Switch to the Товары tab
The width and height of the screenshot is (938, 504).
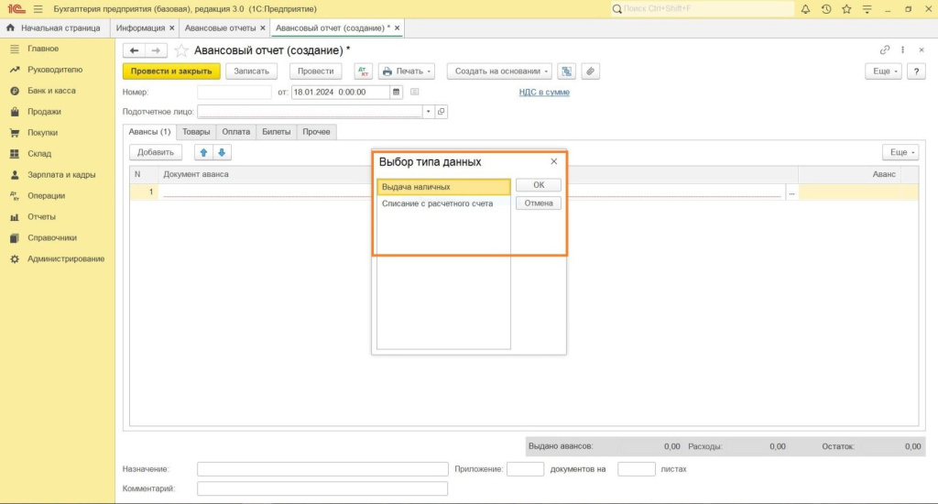[x=196, y=132]
